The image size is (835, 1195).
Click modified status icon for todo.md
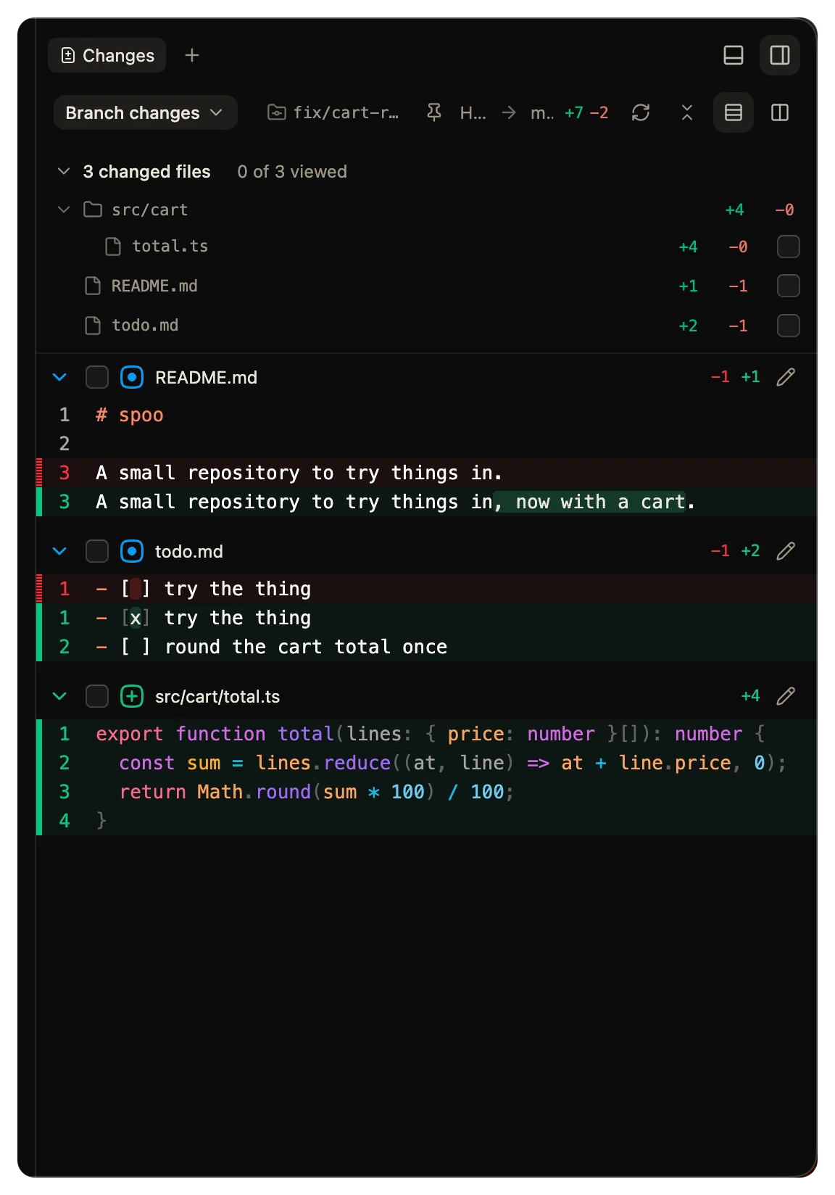[131, 551]
